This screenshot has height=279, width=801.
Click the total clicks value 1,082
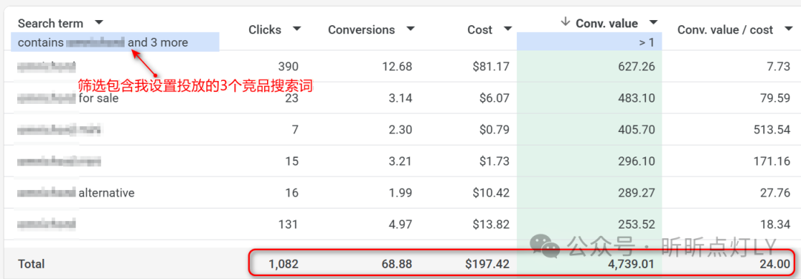283,263
